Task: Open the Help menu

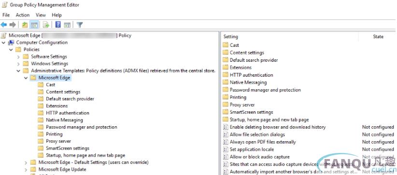Action: click(x=57, y=15)
